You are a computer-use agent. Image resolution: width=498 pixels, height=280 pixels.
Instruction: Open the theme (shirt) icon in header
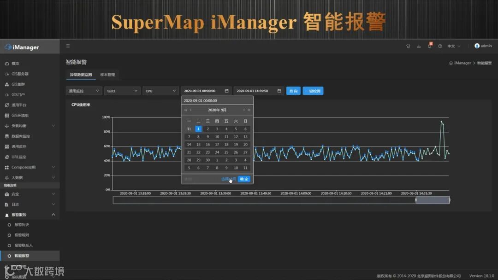(408, 47)
